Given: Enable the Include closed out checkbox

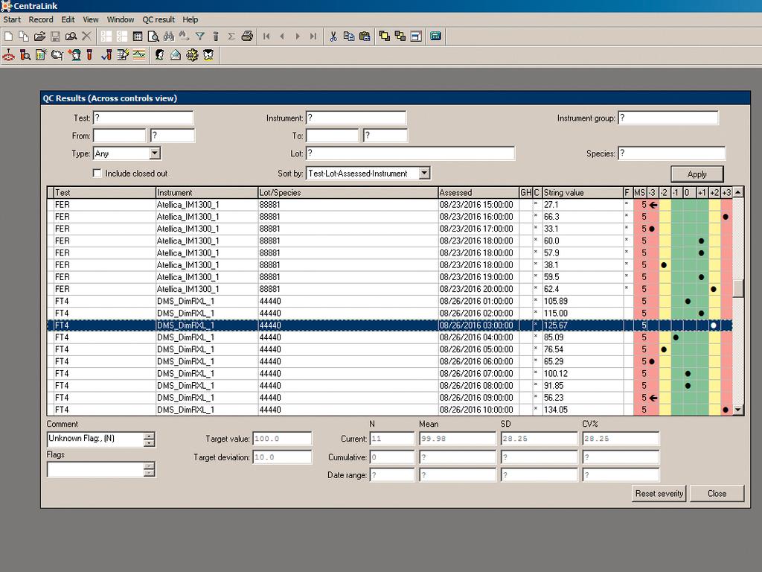Looking at the screenshot, I should click(x=97, y=173).
